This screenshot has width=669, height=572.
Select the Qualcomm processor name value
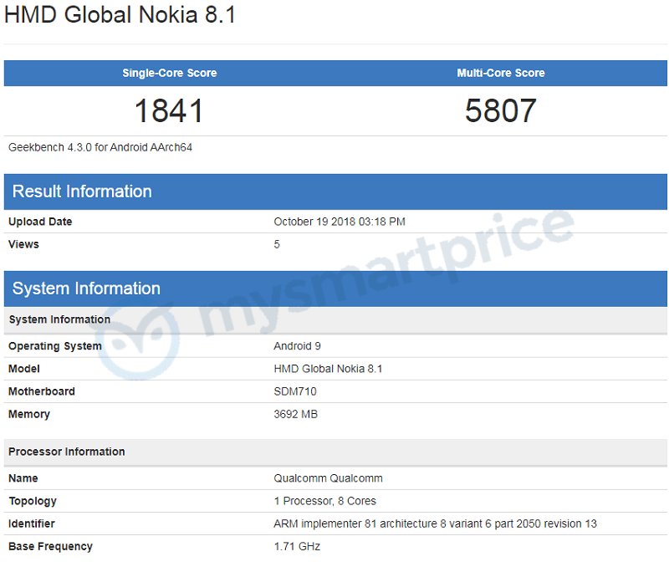point(329,478)
